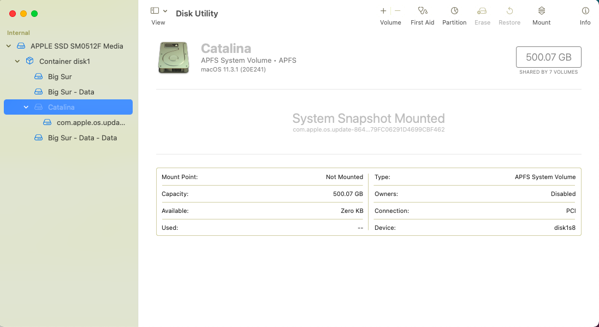This screenshot has height=327, width=599.
Task: Click the APPLE SSD drive icon in sidebar
Action: point(21,46)
